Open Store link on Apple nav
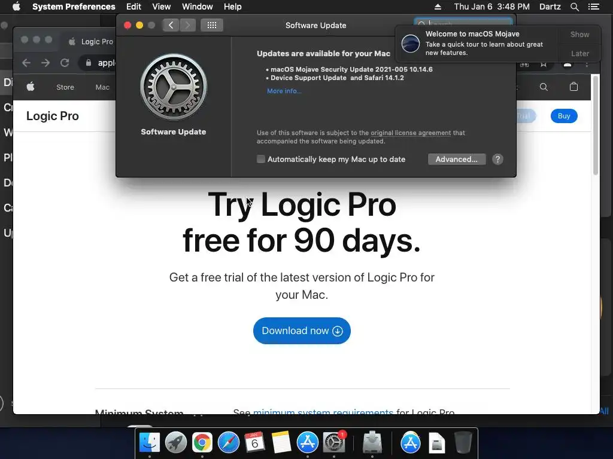The image size is (613, 459). click(x=65, y=87)
